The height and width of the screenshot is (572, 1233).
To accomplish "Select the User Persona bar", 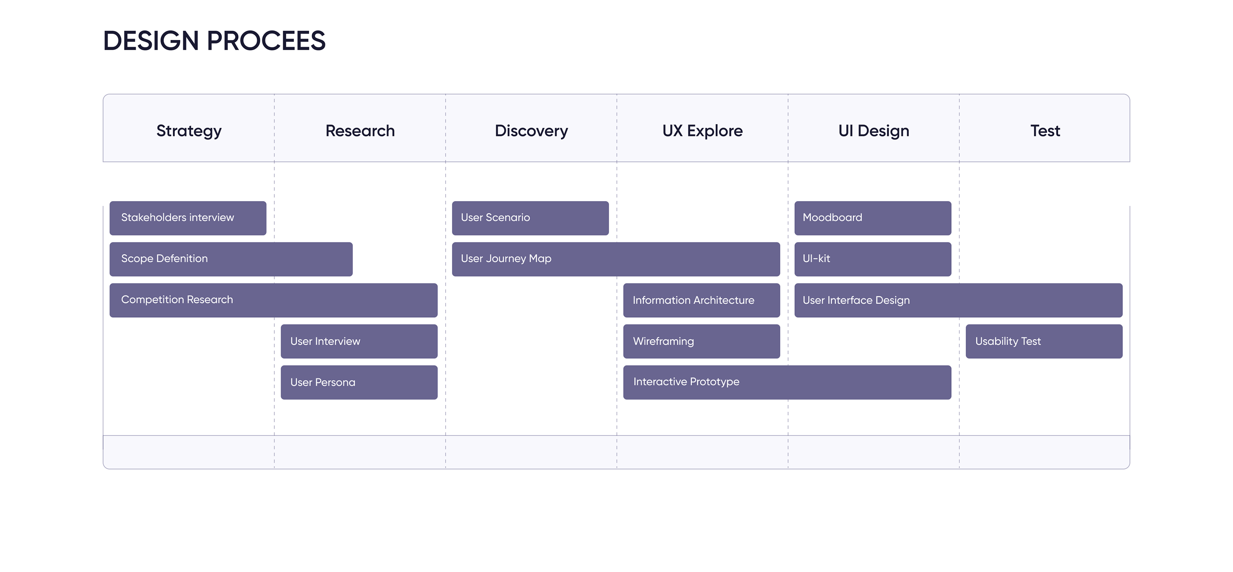I will click(359, 383).
